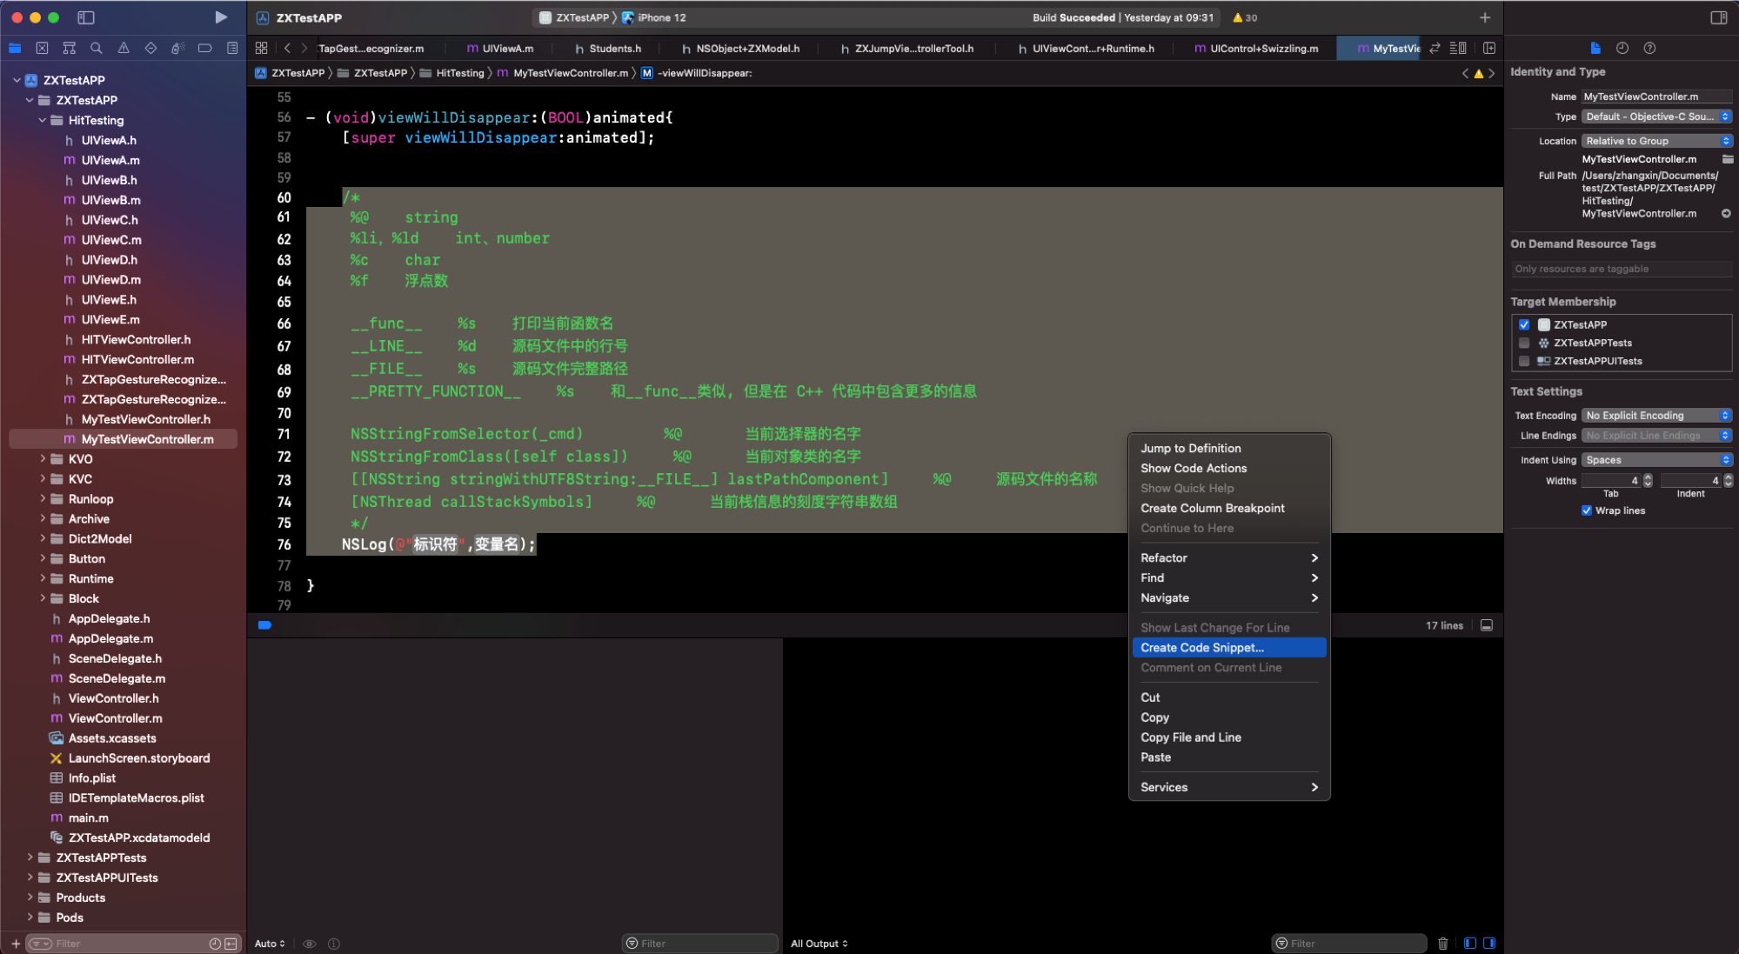Click the related items grid icon
Viewport: 1739px width, 954px height.
point(262,49)
